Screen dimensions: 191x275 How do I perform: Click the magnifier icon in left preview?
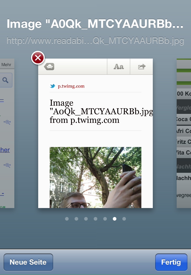[6, 80]
